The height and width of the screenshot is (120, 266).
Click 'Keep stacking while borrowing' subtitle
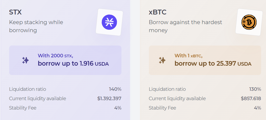pyautogui.click(x=36, y=26)
